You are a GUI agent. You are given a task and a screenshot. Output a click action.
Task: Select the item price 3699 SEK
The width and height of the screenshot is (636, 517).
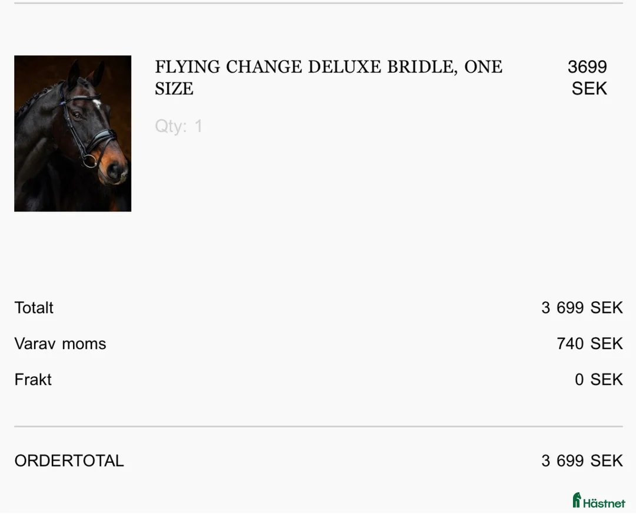click(x=588, y=78)
